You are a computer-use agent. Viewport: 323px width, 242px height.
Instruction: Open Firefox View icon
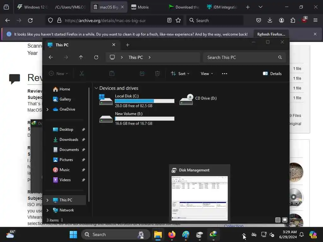tap(6, 7)
